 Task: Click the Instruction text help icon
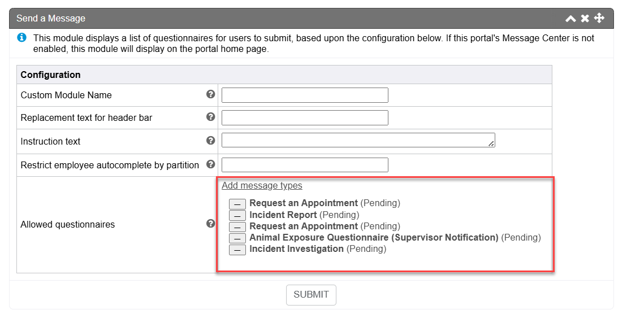tap(211, 141)
